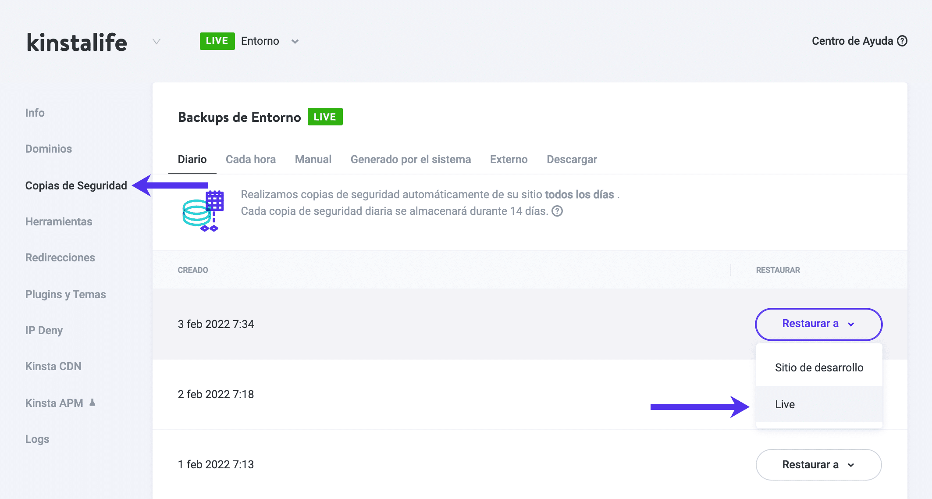Click the green LIVE badge in header
Image resolution: width=932 pixels, height=499 pixels.
217,41
